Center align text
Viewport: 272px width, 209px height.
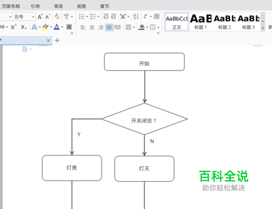(92, 27)
